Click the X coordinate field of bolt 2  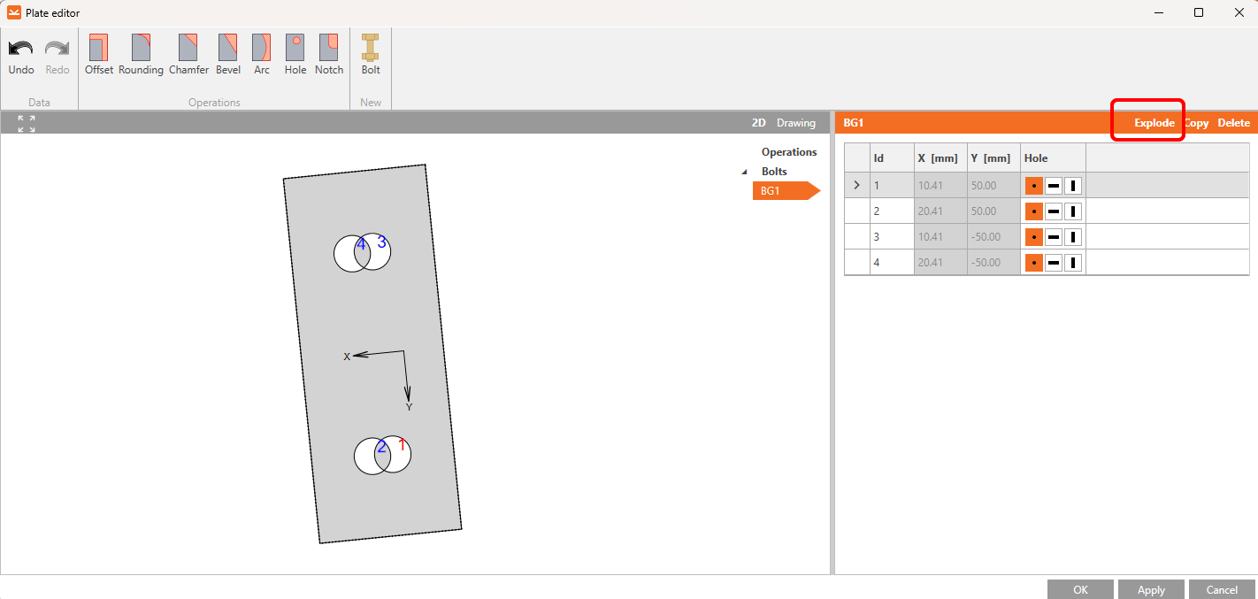[x=940, y=211]
